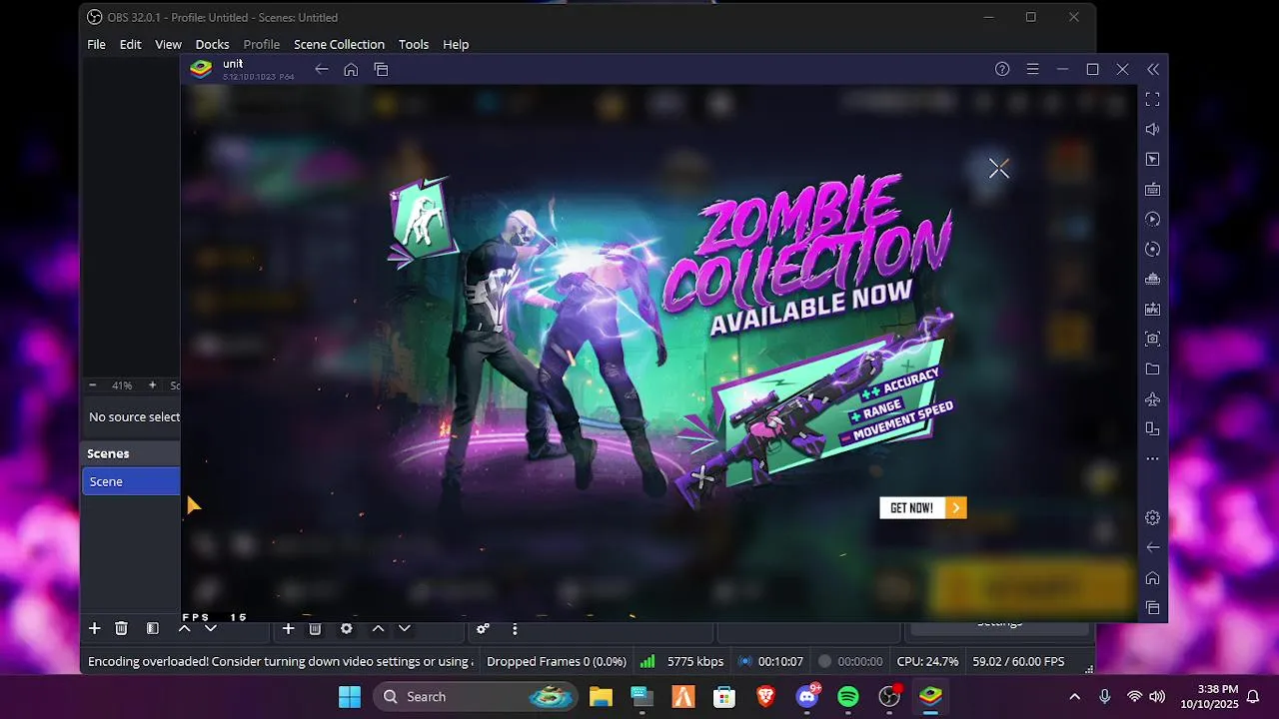Open BlueStacks sidebar more options (three dots)
Viewport: 1279px width, 719px height.
pyautogui.click(x=1152, y=458)
